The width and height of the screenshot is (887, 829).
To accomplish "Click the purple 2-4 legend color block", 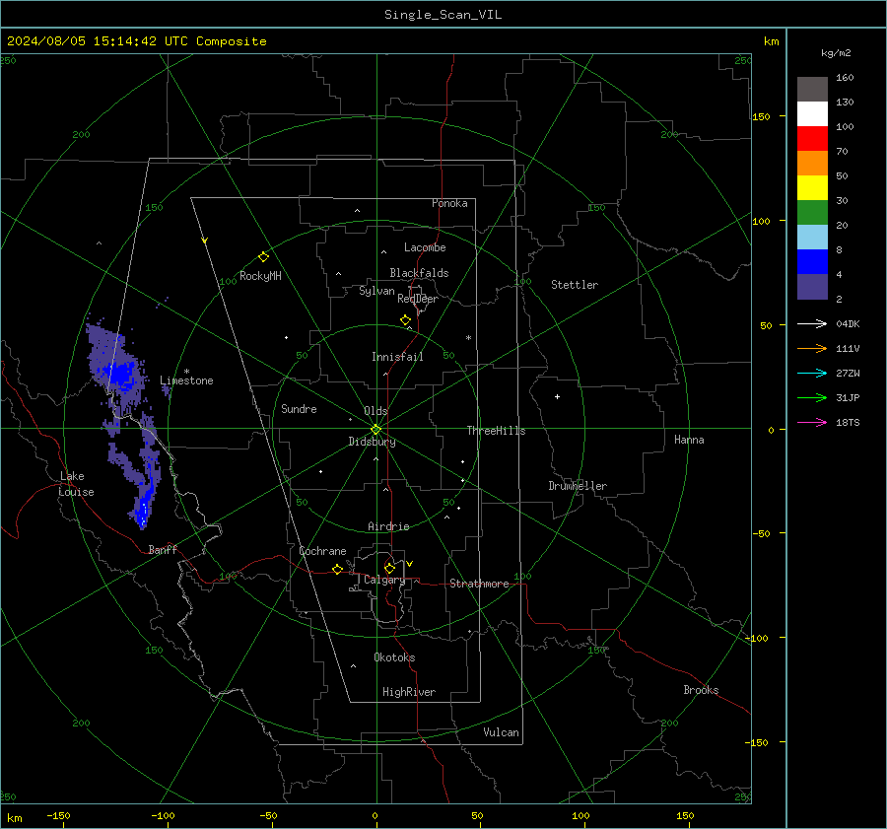I will click(812, 286).
